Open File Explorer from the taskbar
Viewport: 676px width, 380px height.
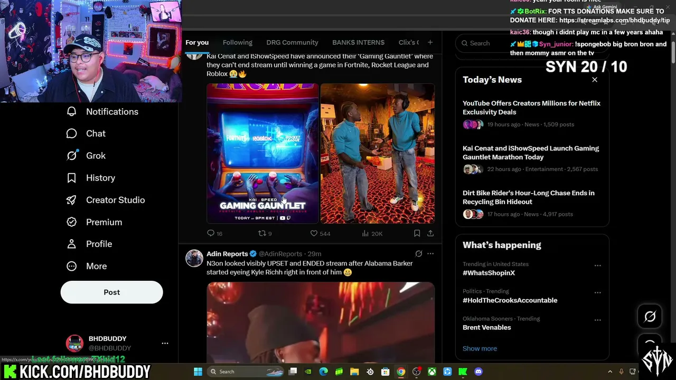coord(354,372)
